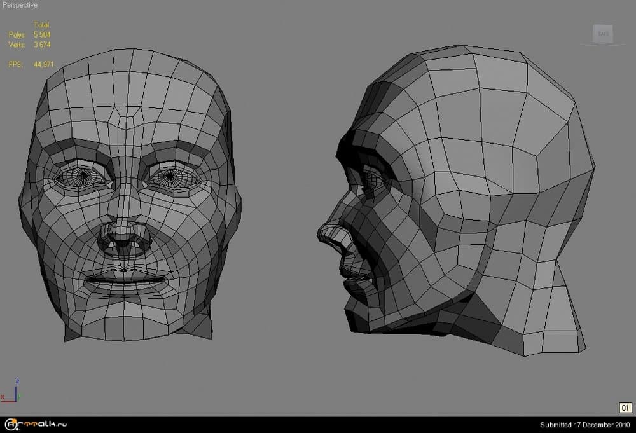Click the Total statistics header

coord(41,25)
